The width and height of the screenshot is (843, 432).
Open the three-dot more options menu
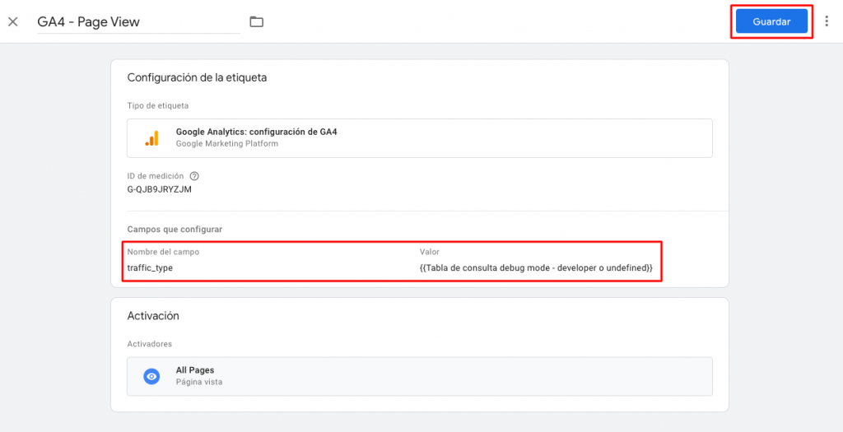click(x=827, y=21)
